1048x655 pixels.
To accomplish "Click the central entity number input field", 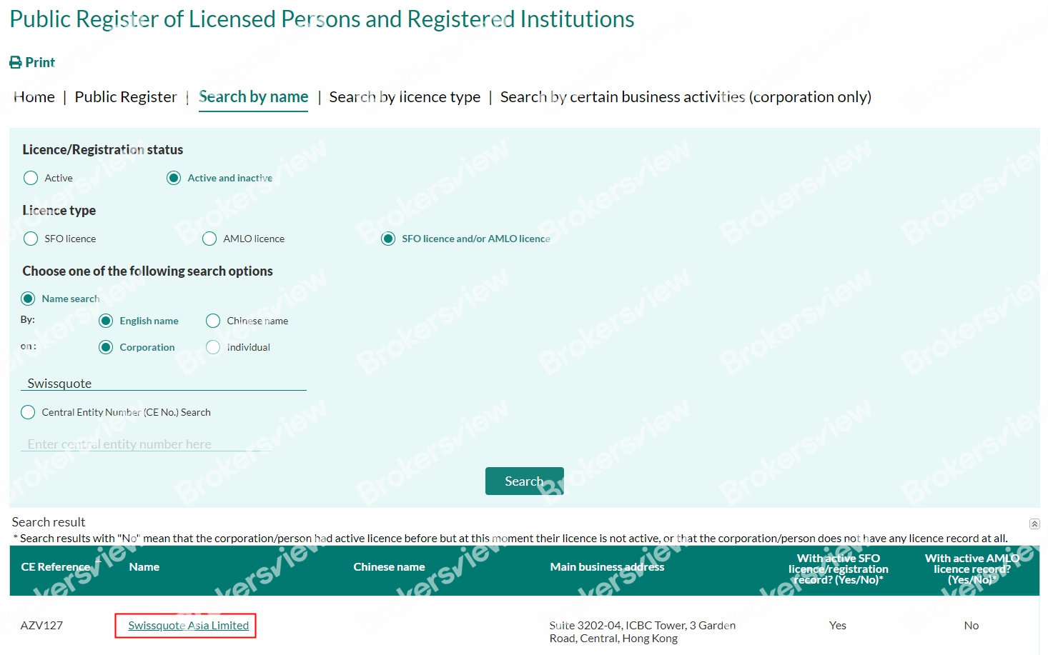I will tap(146, 444).
